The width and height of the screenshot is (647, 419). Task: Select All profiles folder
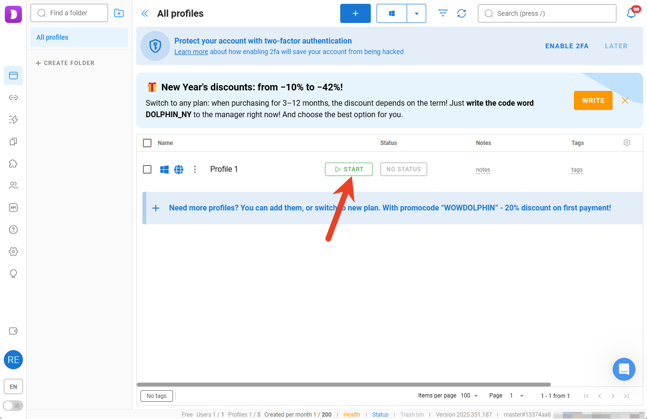[79, 37]
